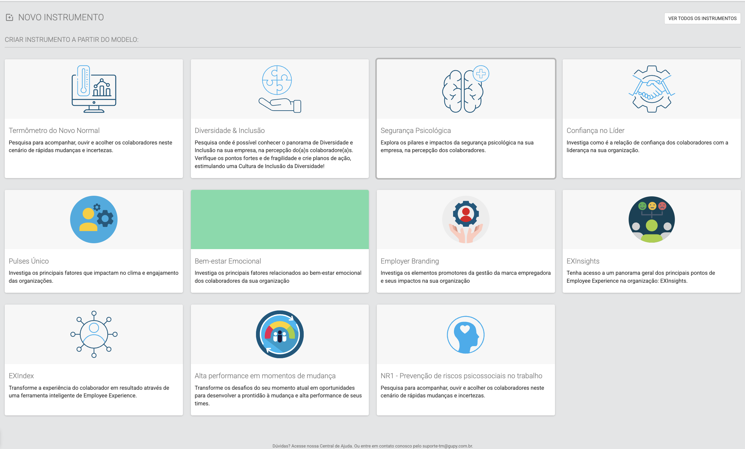745x449 pixels.
Task: Select the NR1 head with heart icon
Action: coord(466,335)
